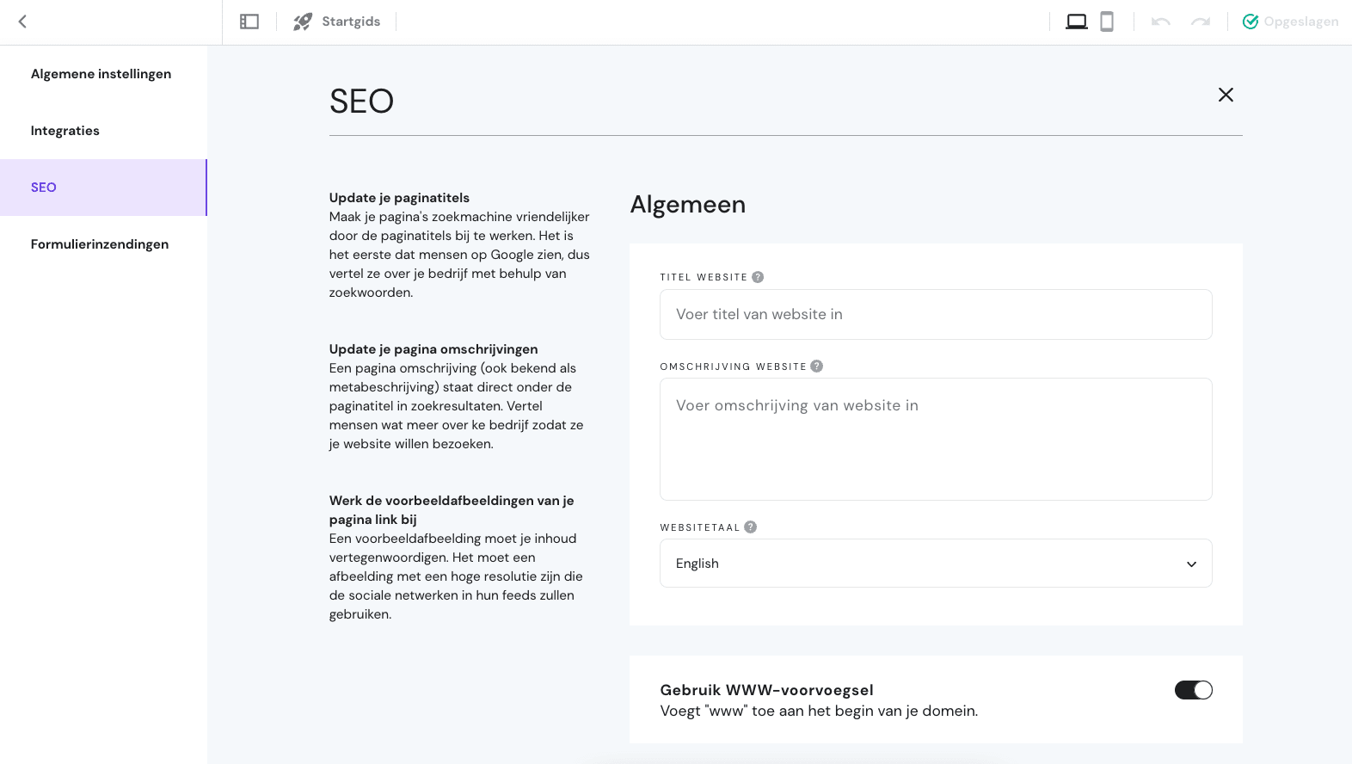Click the back arrow icon

pos(23,22)
